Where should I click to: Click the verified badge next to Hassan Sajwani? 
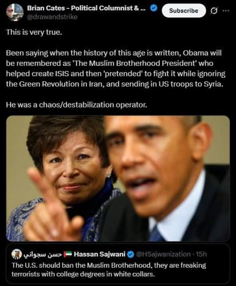click(x=131, y=255)
